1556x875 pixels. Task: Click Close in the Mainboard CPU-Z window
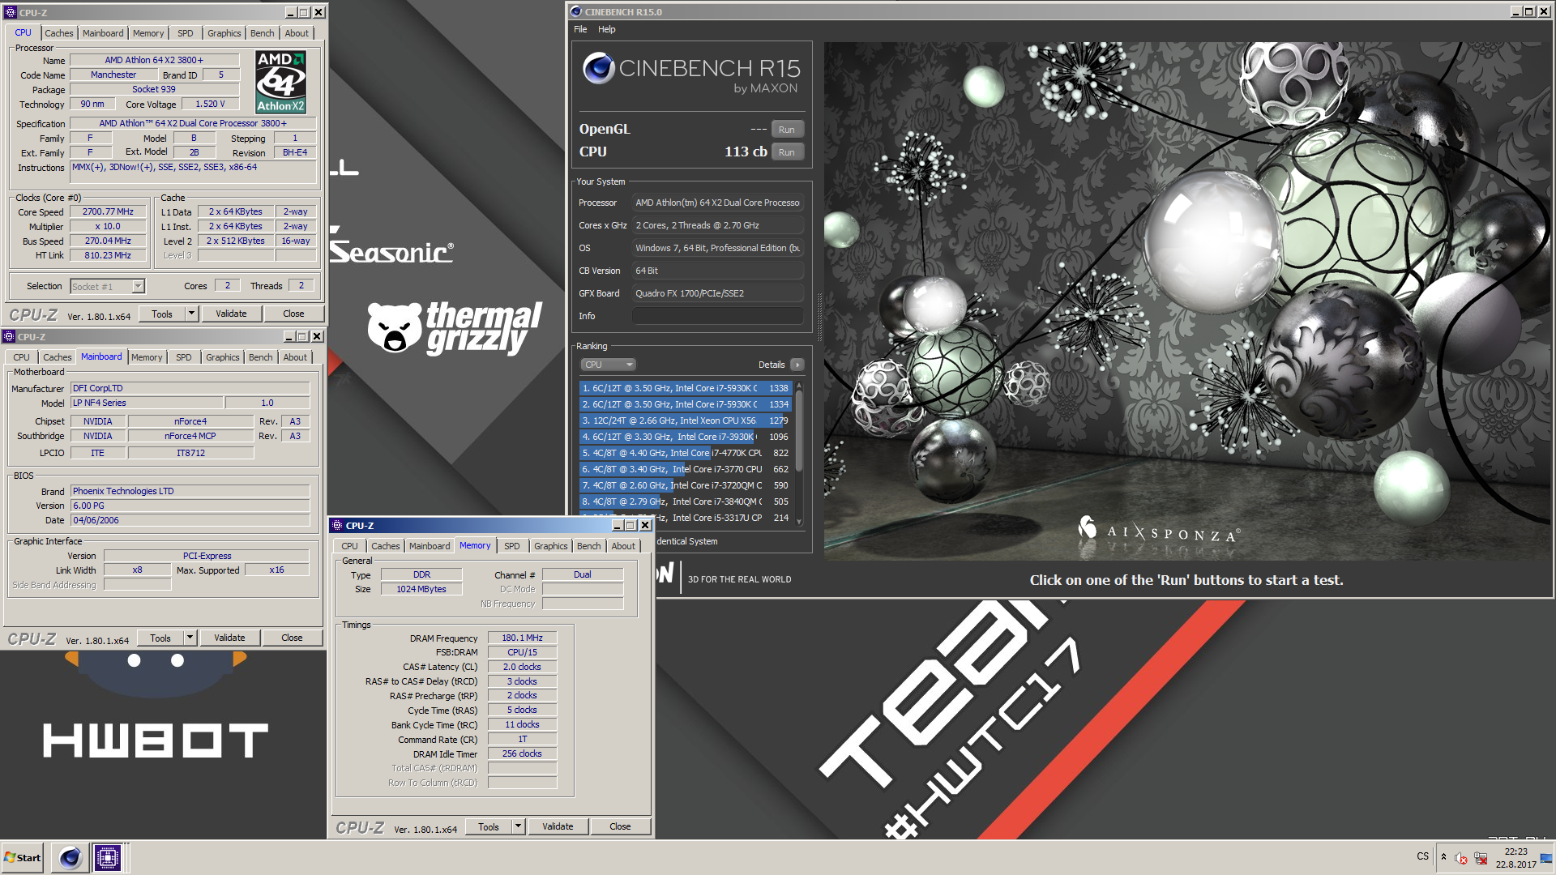pyautogui.click(x=292, y=638)
